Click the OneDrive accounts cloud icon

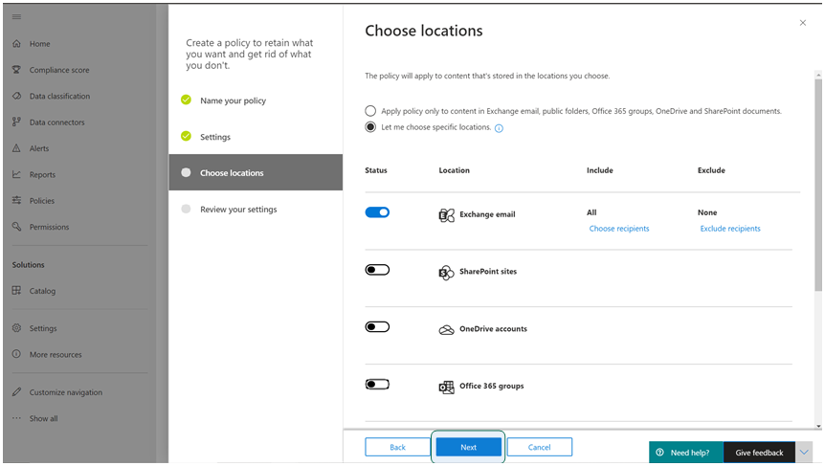point(446,329)
